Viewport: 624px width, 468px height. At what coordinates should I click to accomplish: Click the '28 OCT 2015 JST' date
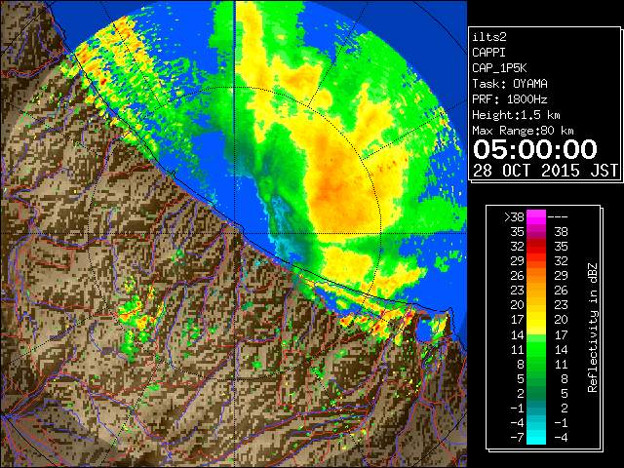[x=546, y=171]
